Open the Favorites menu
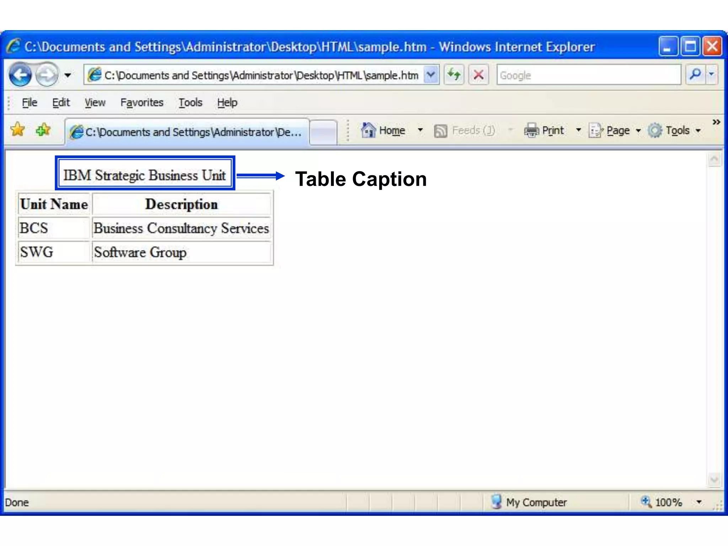 142,103
